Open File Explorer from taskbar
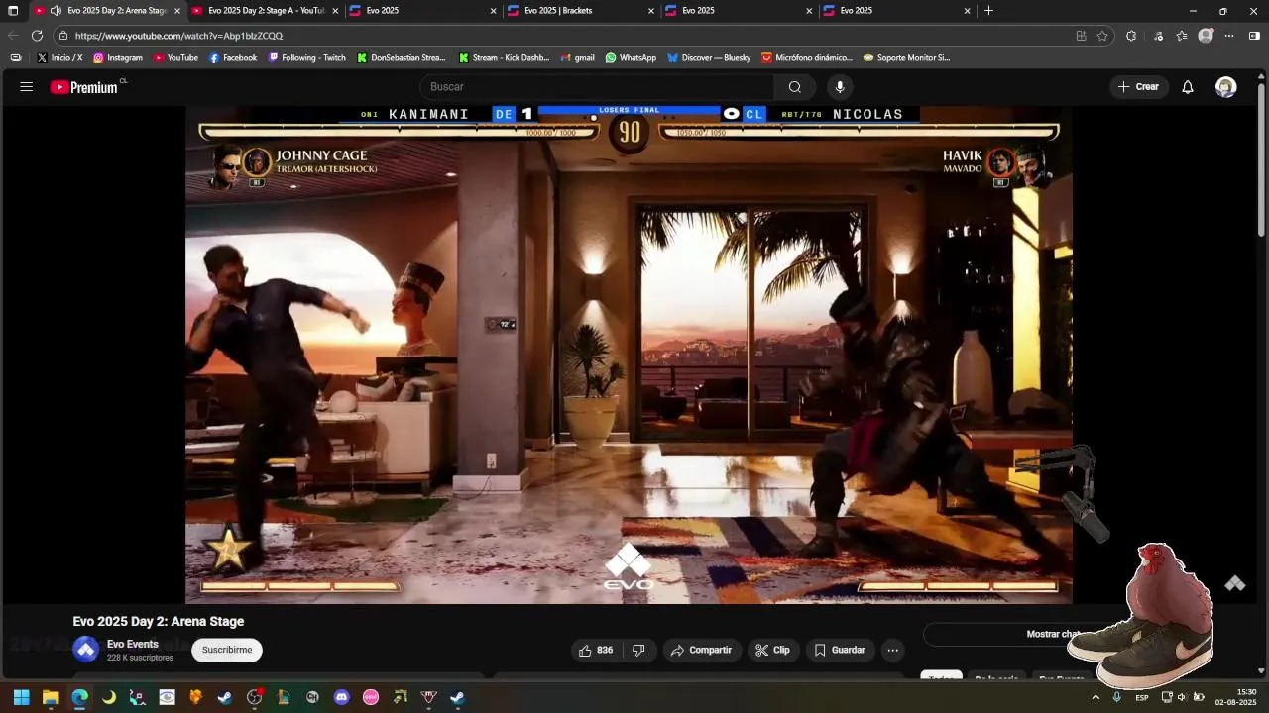The width and height of the screenshot is (1269, 713). point(51,697)
